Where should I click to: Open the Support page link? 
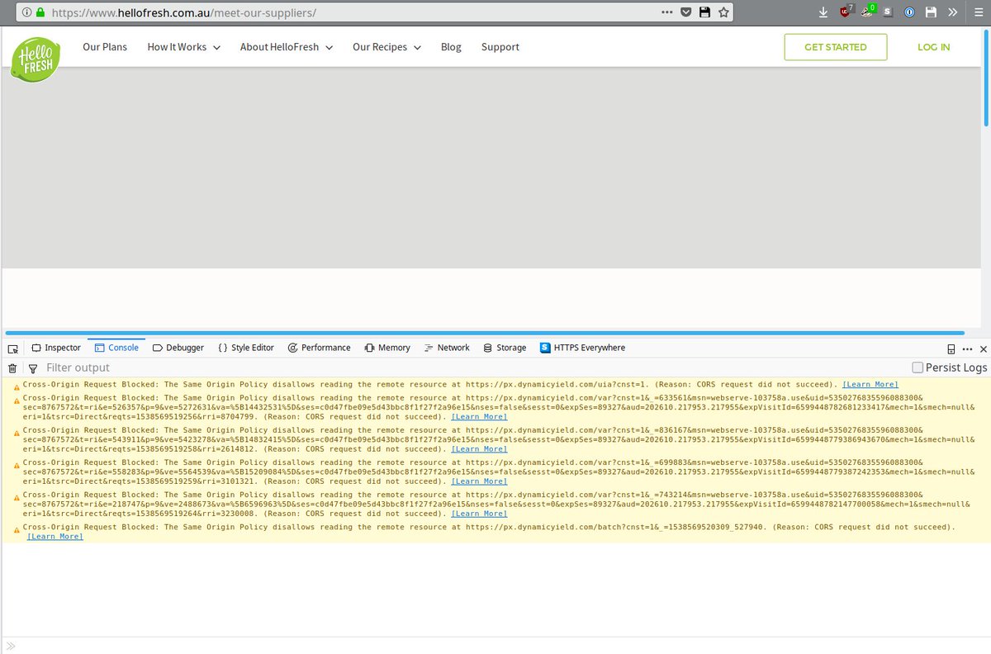(x=500, y=47)
